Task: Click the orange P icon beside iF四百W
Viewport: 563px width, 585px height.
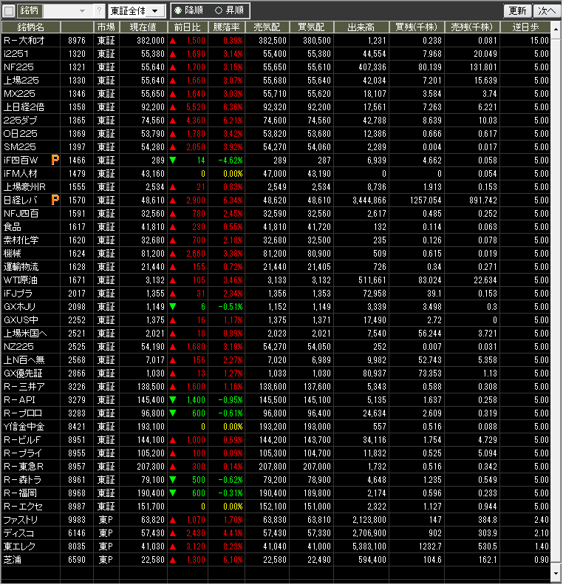Action: click(55, 160)
